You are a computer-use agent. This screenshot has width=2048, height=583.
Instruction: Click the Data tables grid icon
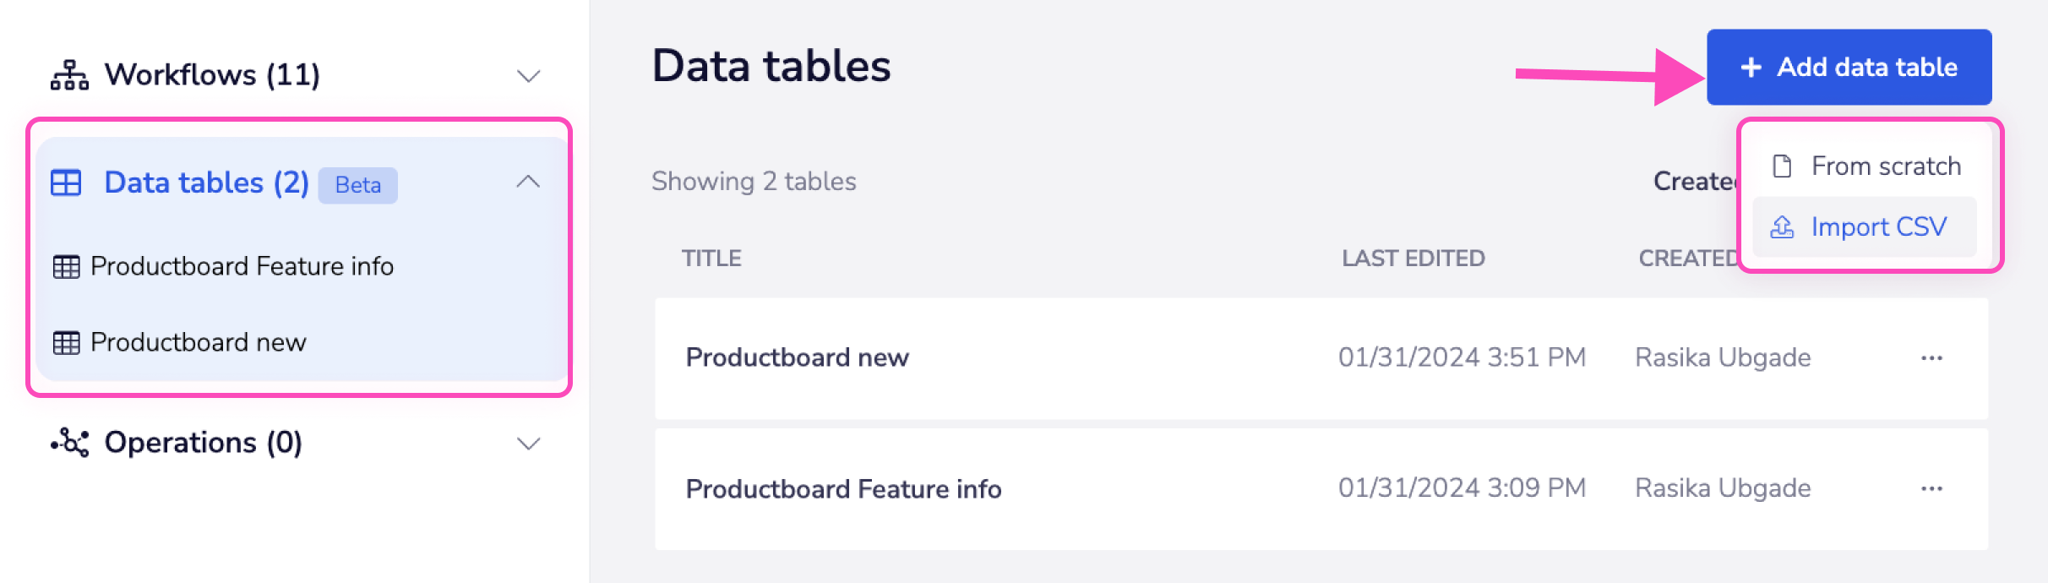coord(68,182)
